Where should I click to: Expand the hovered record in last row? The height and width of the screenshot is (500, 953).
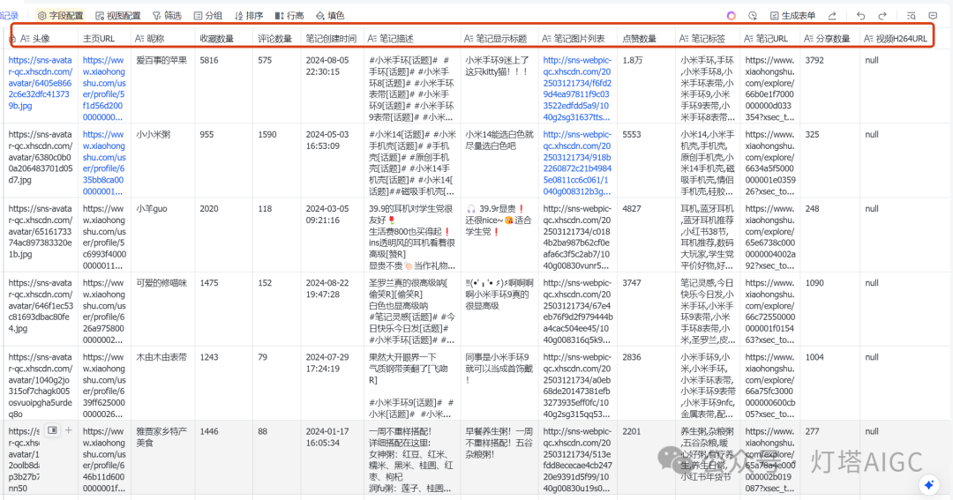tap(53, 430)
